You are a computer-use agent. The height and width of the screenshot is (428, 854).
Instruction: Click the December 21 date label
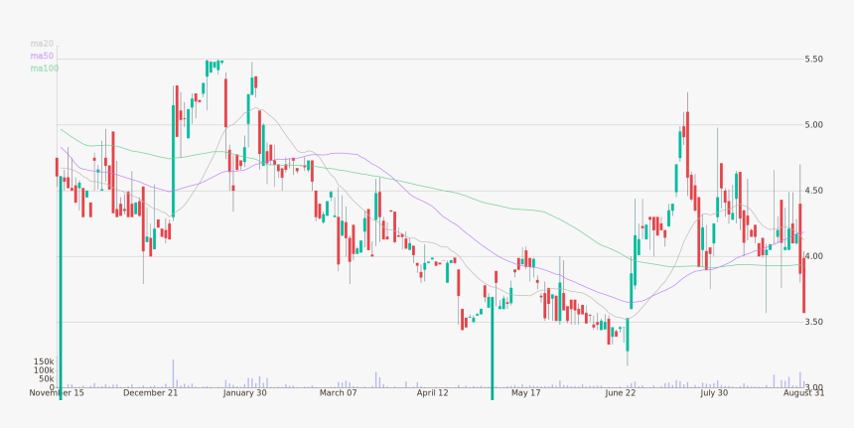click(x=151, y=392)
